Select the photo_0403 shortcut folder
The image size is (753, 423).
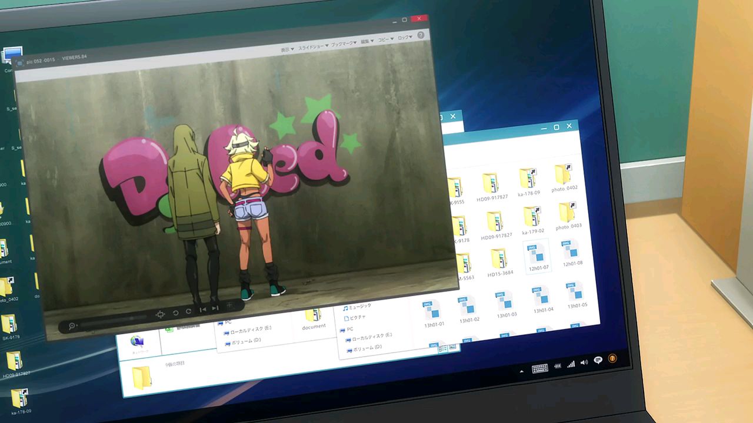[568, 216]
